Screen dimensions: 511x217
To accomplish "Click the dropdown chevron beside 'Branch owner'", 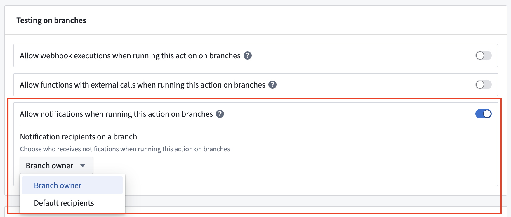I will pos(83,165).
